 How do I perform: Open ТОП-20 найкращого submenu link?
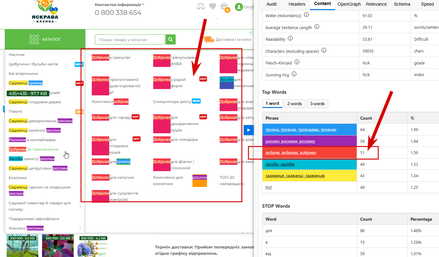tap(232, 181)
